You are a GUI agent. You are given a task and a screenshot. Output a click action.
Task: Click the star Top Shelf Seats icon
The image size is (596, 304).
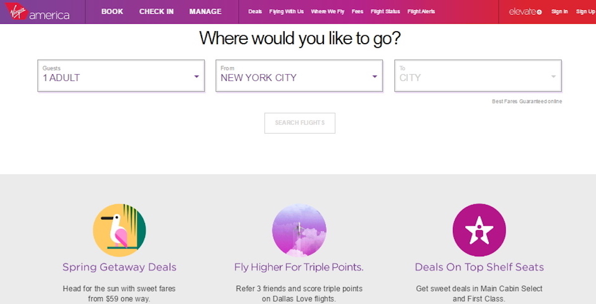click(x=479, y=230)
